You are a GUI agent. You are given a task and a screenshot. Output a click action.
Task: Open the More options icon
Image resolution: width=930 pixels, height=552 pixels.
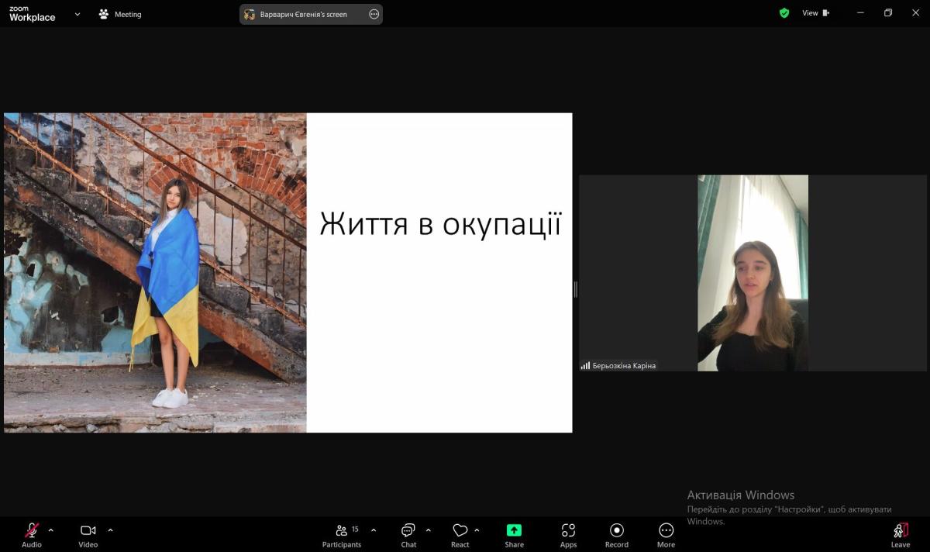pyautogui.click(x=666, y=530)
